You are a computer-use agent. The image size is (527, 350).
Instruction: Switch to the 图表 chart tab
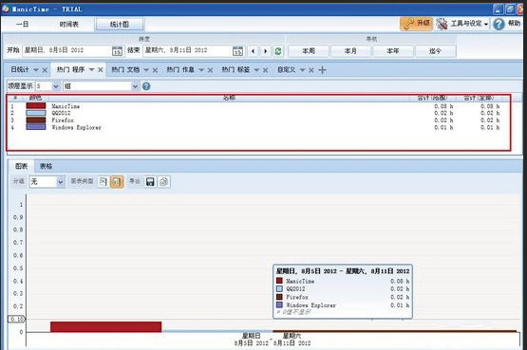[21, 166]
